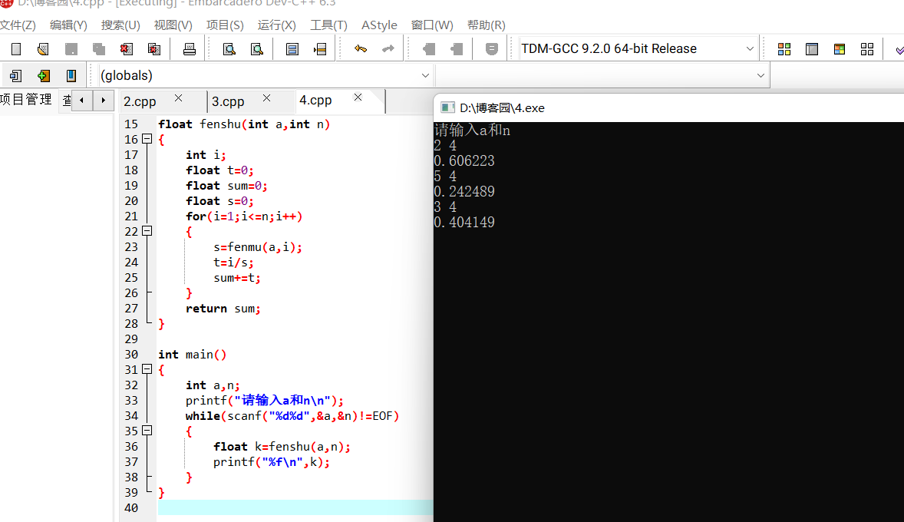
Task: Click the code line 'return sum;'
Action: pyautogui.click(x=223, y=309)
